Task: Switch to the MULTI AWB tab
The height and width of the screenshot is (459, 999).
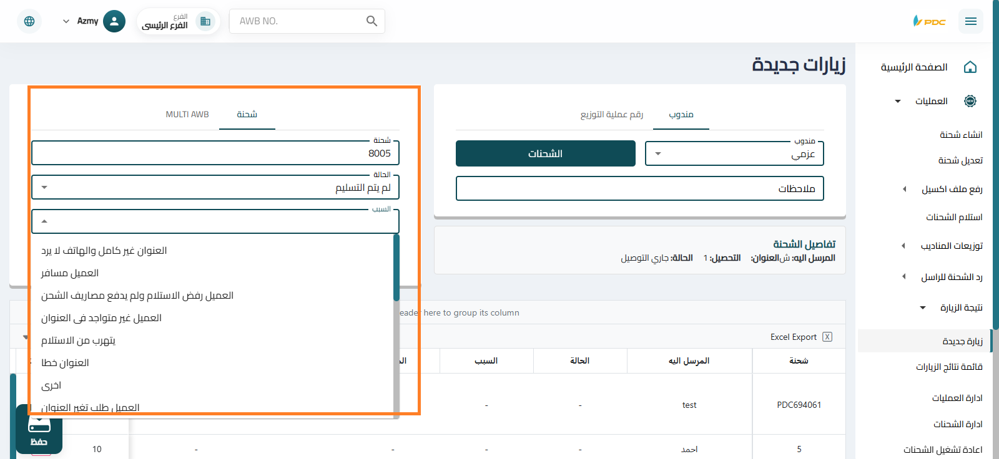Action: point(187,115)
